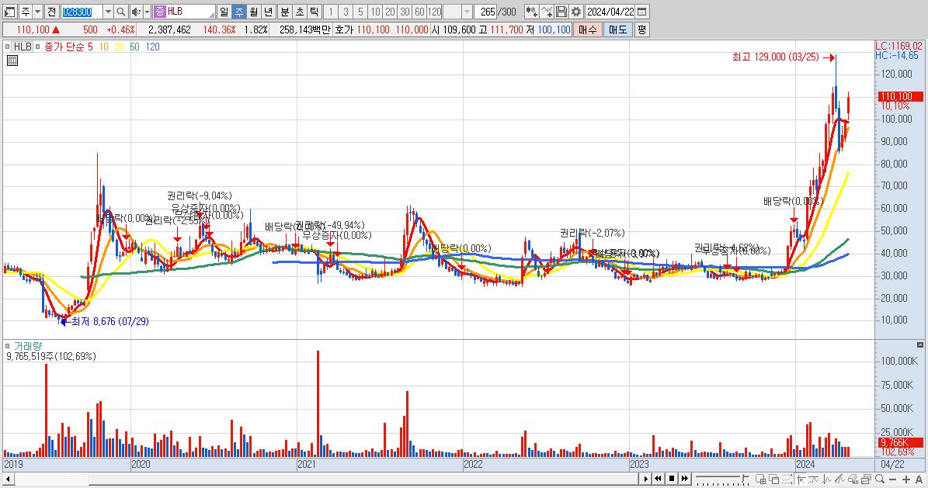Click the layout panel icon at toolbar start
The height and width of the screenshot is (488, 928).
[9, 12]
